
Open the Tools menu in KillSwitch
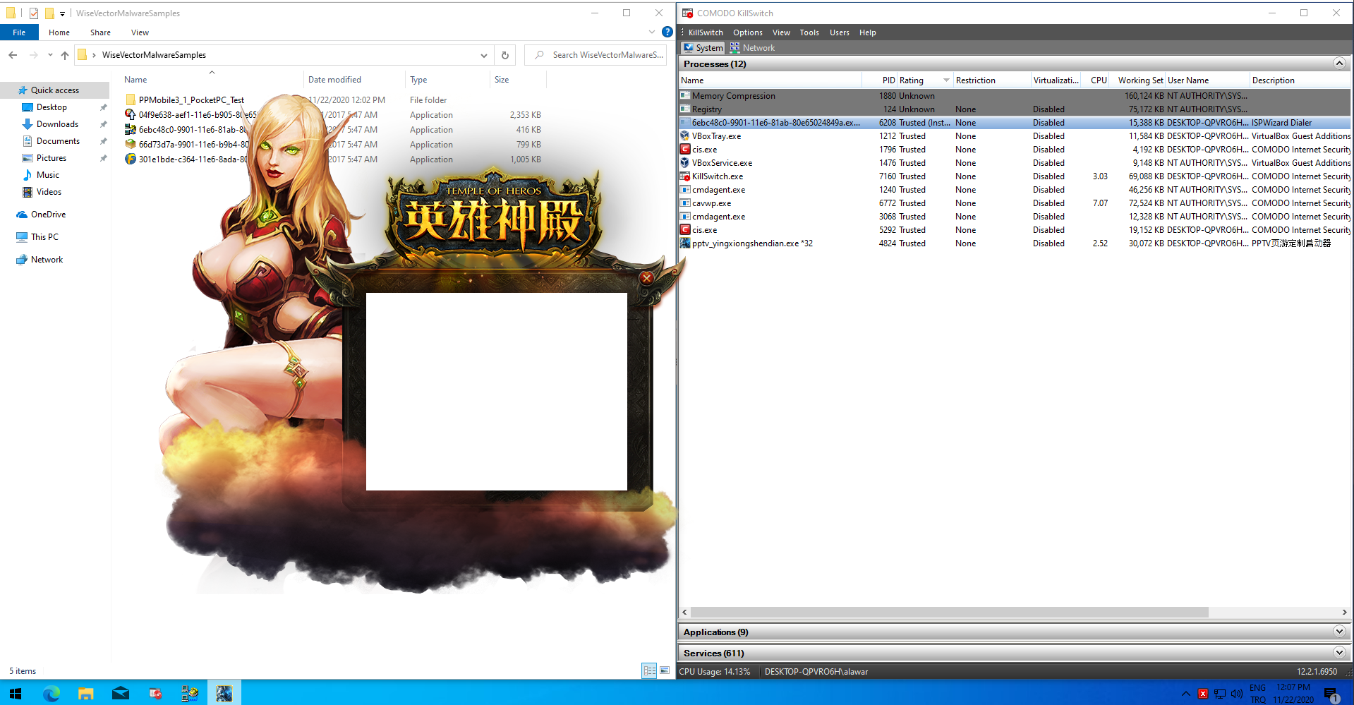click(809, 32)
